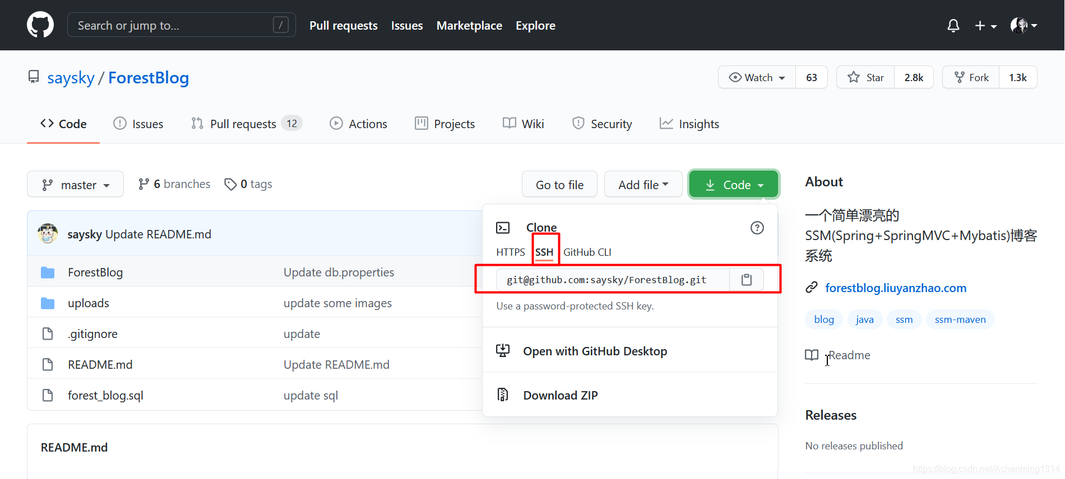
Task: Open the uploads folder
Action: 89,303
